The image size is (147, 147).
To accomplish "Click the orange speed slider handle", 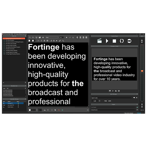I will pos(142,71).
